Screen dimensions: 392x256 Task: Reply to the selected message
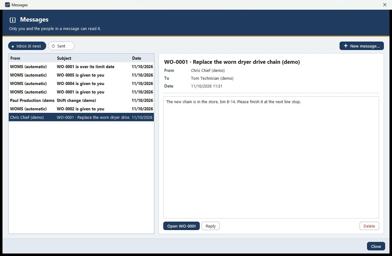[x=211, y=226]
